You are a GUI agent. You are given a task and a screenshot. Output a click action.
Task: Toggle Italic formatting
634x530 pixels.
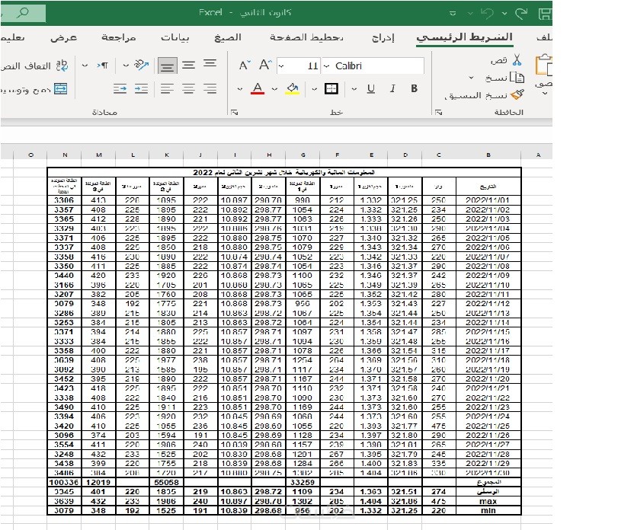(x=392, y=88)
